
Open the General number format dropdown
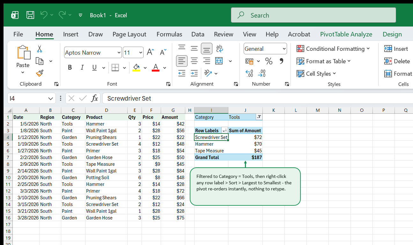tap(284, 49)
